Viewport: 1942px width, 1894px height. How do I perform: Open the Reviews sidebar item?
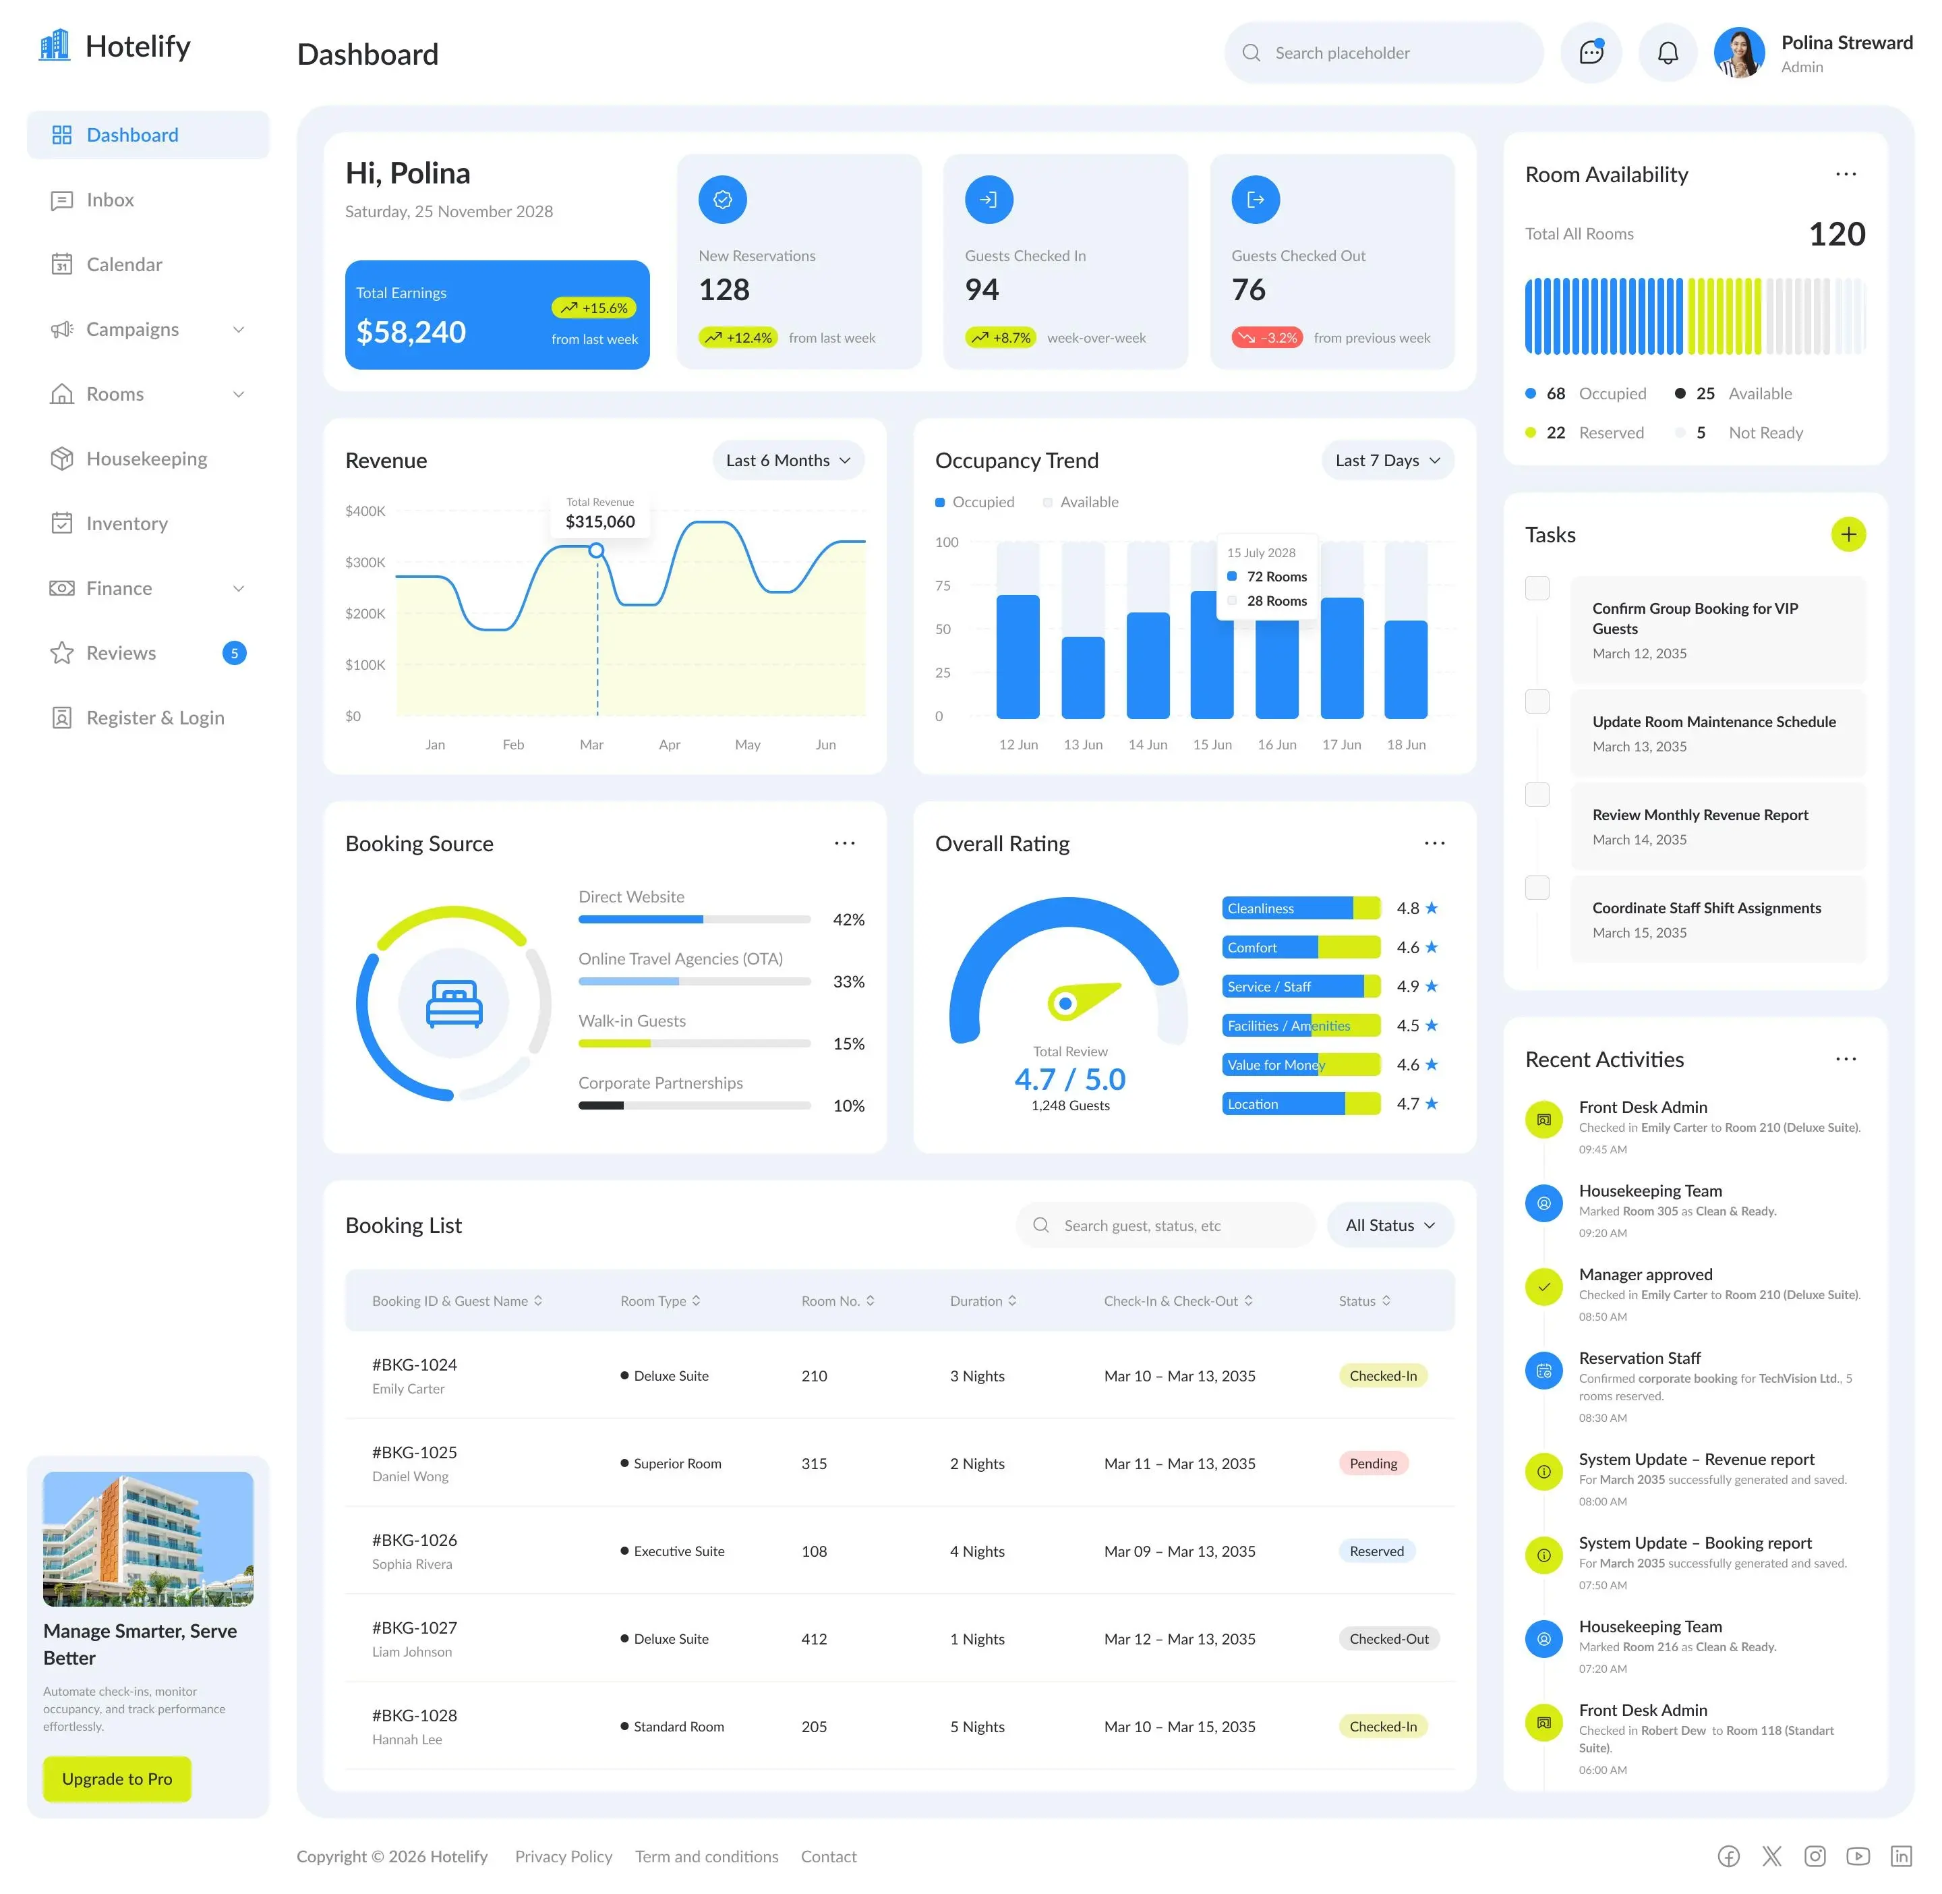148,652
